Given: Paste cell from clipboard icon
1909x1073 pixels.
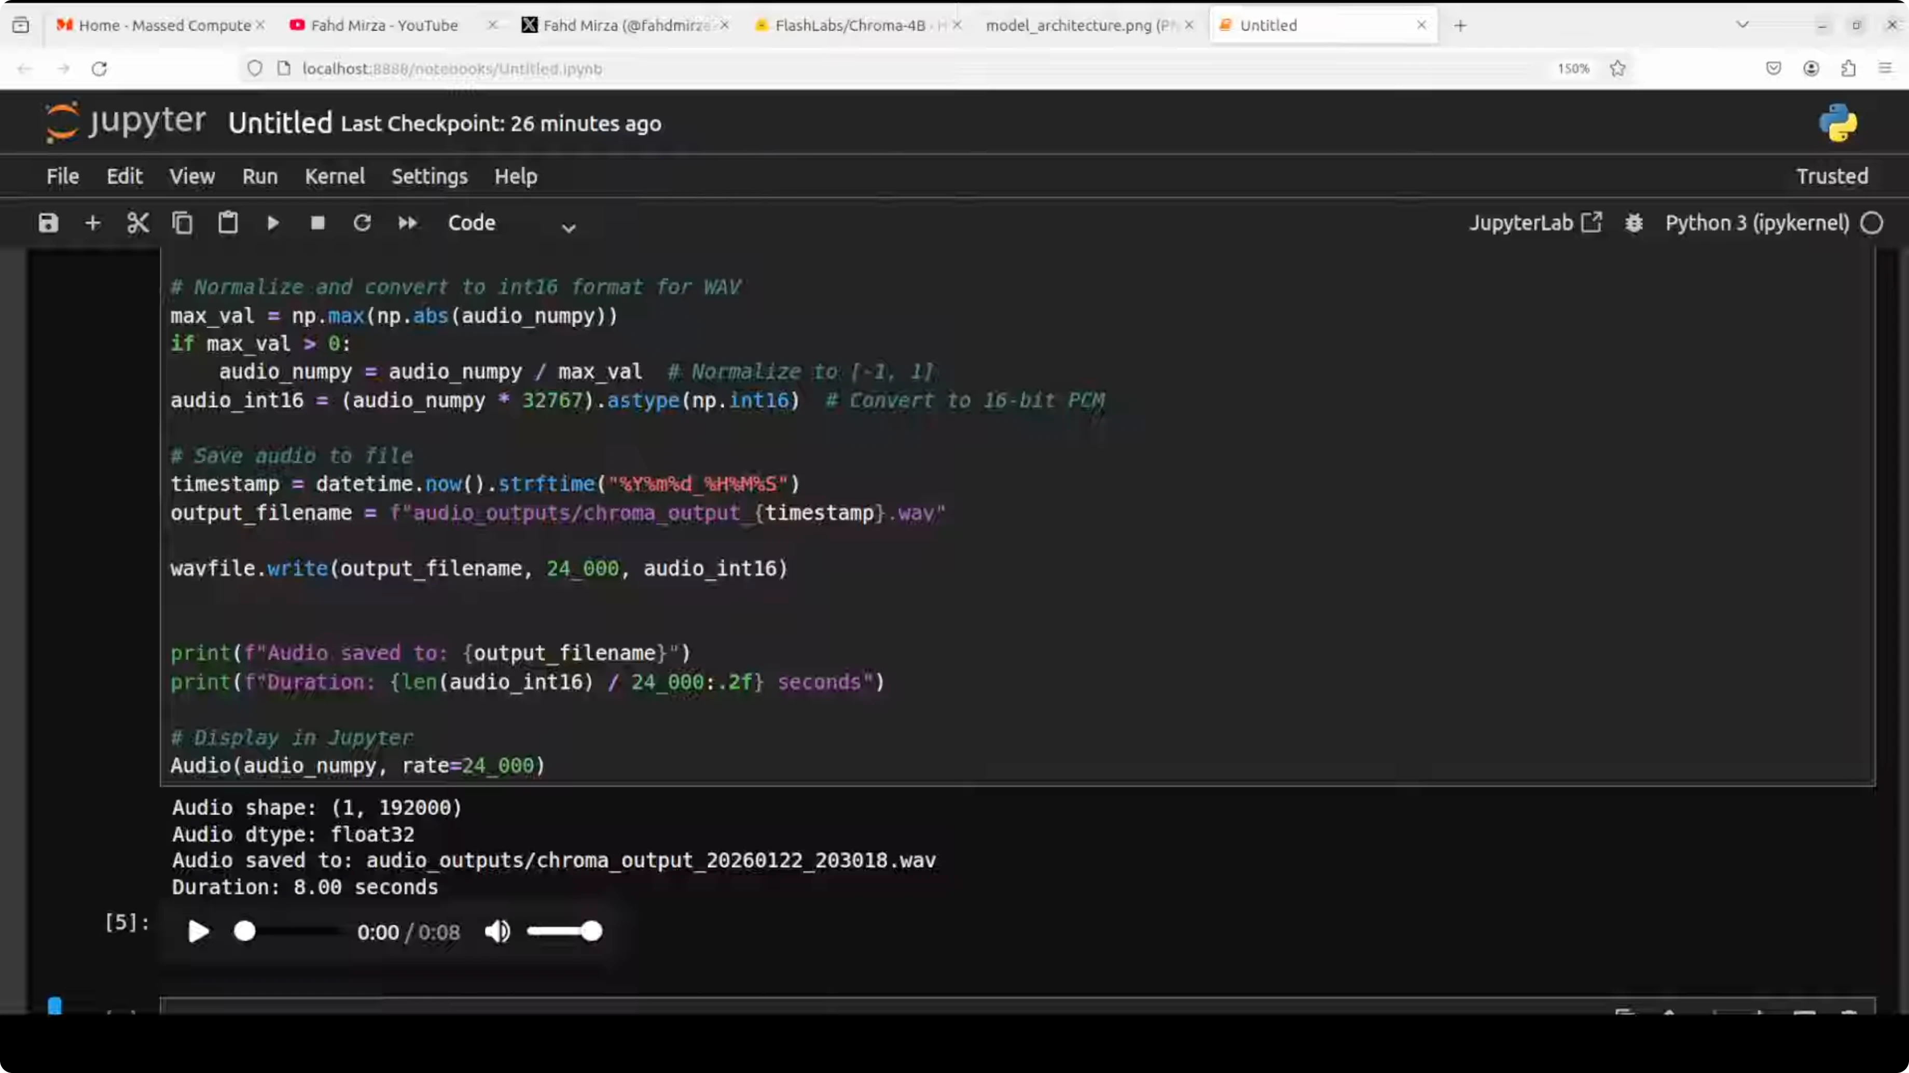Looking at the screenshot, I should pyautogui.click(x=228, y=223).
